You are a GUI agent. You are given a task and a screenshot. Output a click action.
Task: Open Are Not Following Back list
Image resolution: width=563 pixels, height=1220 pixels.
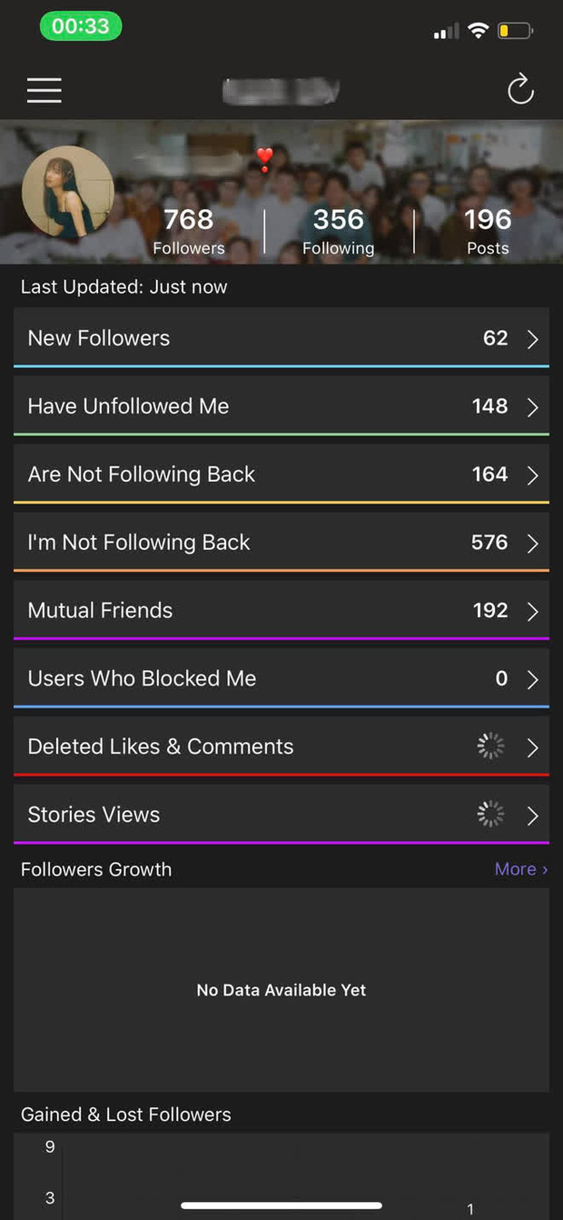281,475
